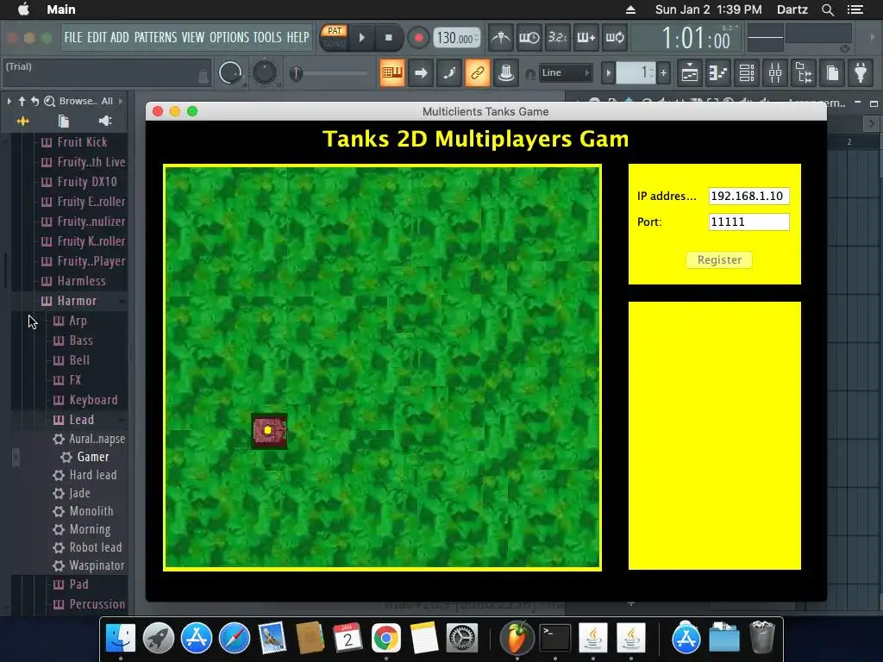Open the HELP menu
Screen dimensions: 883x662
[297, 37]
